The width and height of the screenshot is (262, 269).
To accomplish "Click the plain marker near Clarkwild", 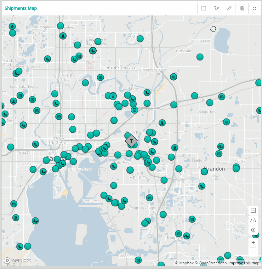I will click(x=200, y=57).
